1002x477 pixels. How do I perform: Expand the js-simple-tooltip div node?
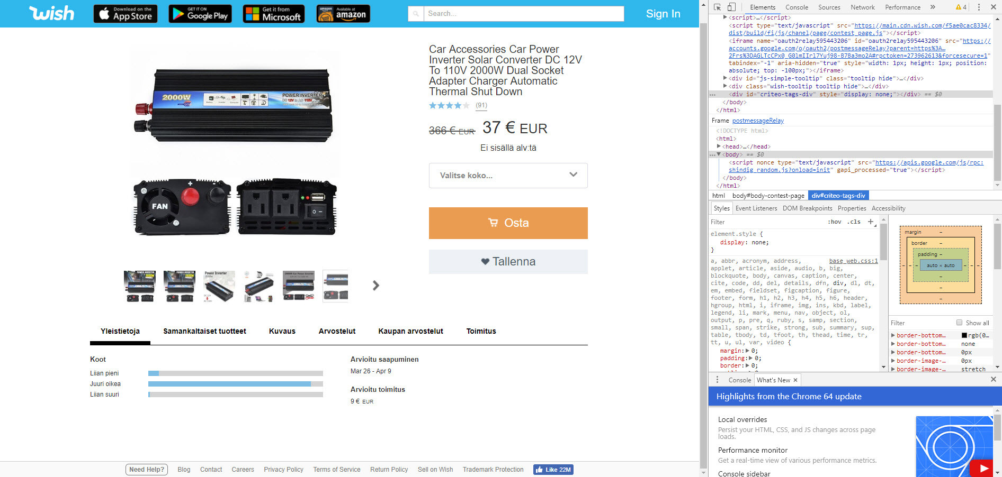[725, 78]
